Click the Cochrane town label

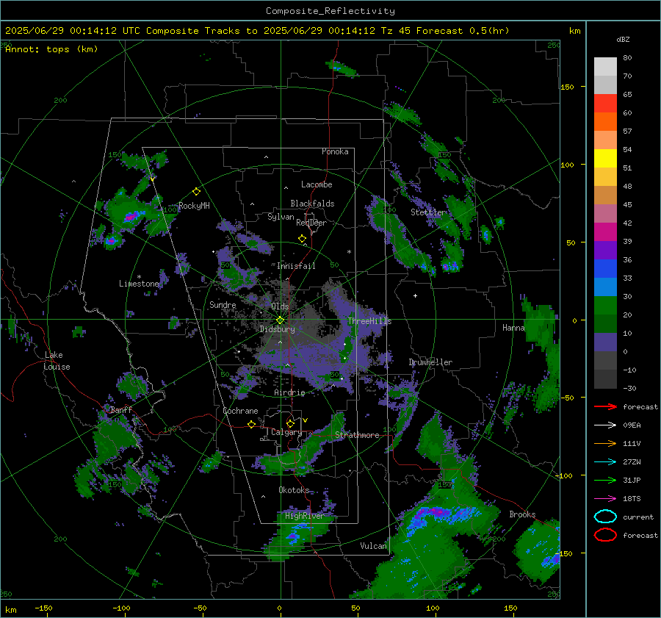[x=240, y=411]
